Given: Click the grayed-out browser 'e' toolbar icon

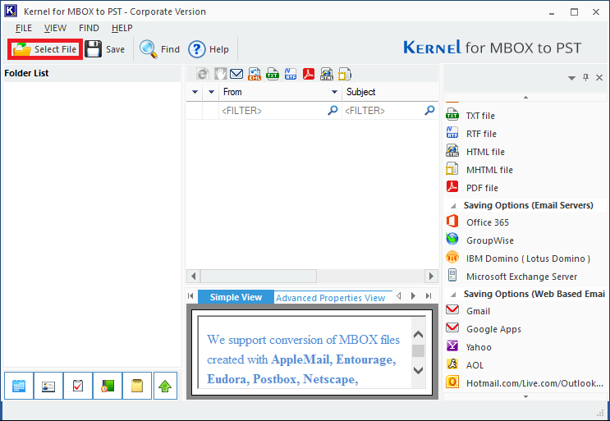Looking at the screenshot, I should 203,74.
